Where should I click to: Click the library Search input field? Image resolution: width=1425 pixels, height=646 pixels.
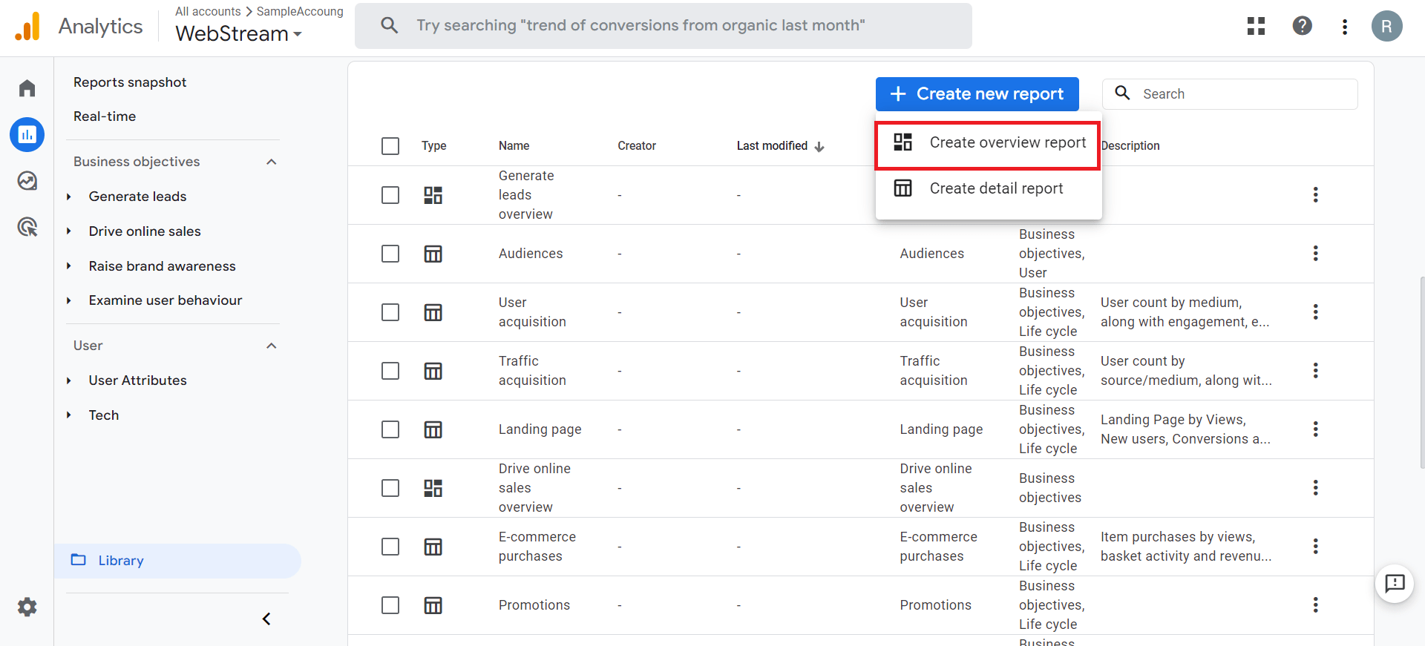click(x=1230, y=94)
